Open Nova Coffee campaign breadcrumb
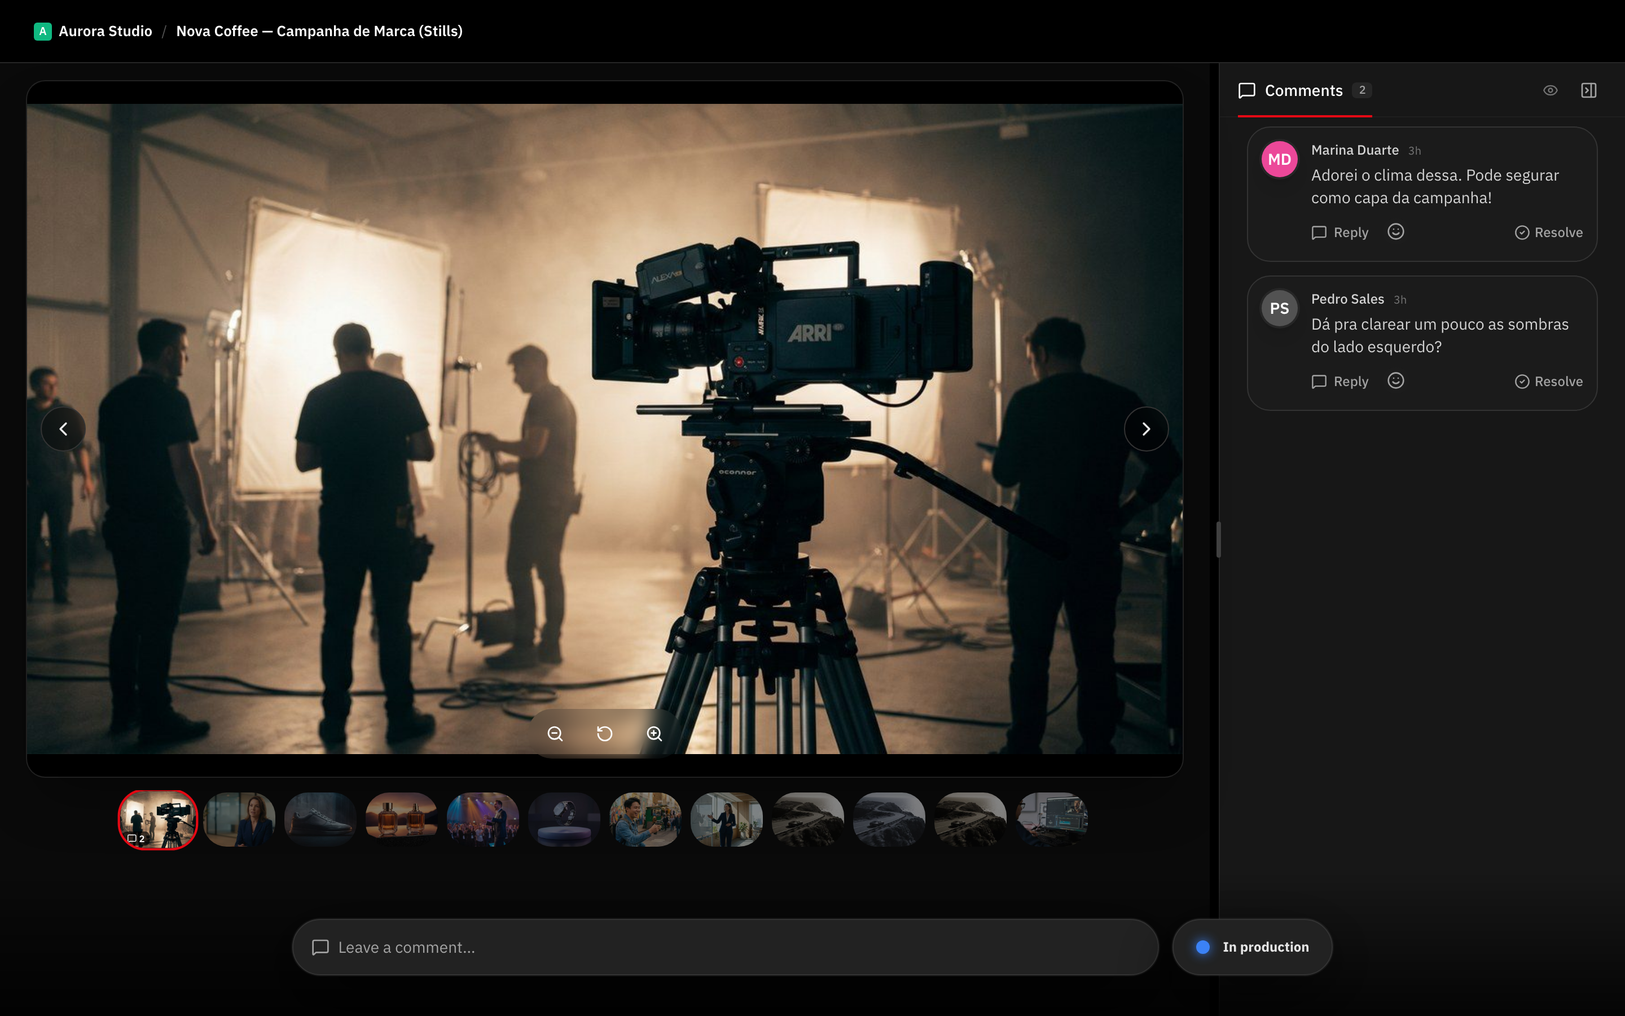Image resolution: width=1625 pixels, height=1016 pixels. 319,31
